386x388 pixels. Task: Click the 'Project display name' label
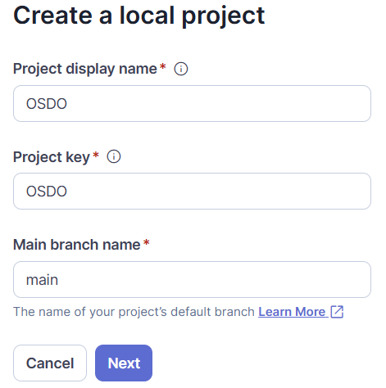pos(85,69)
